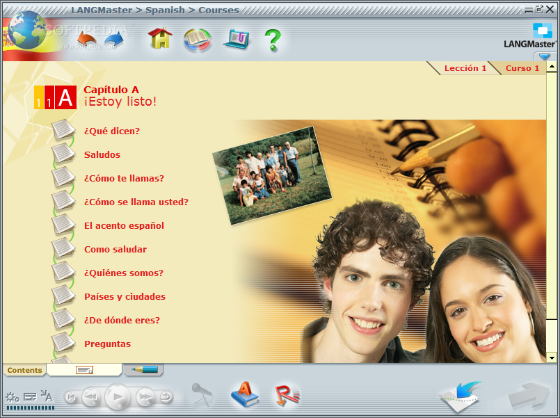Open the A book dictionary icon

(x=245, y=394)
